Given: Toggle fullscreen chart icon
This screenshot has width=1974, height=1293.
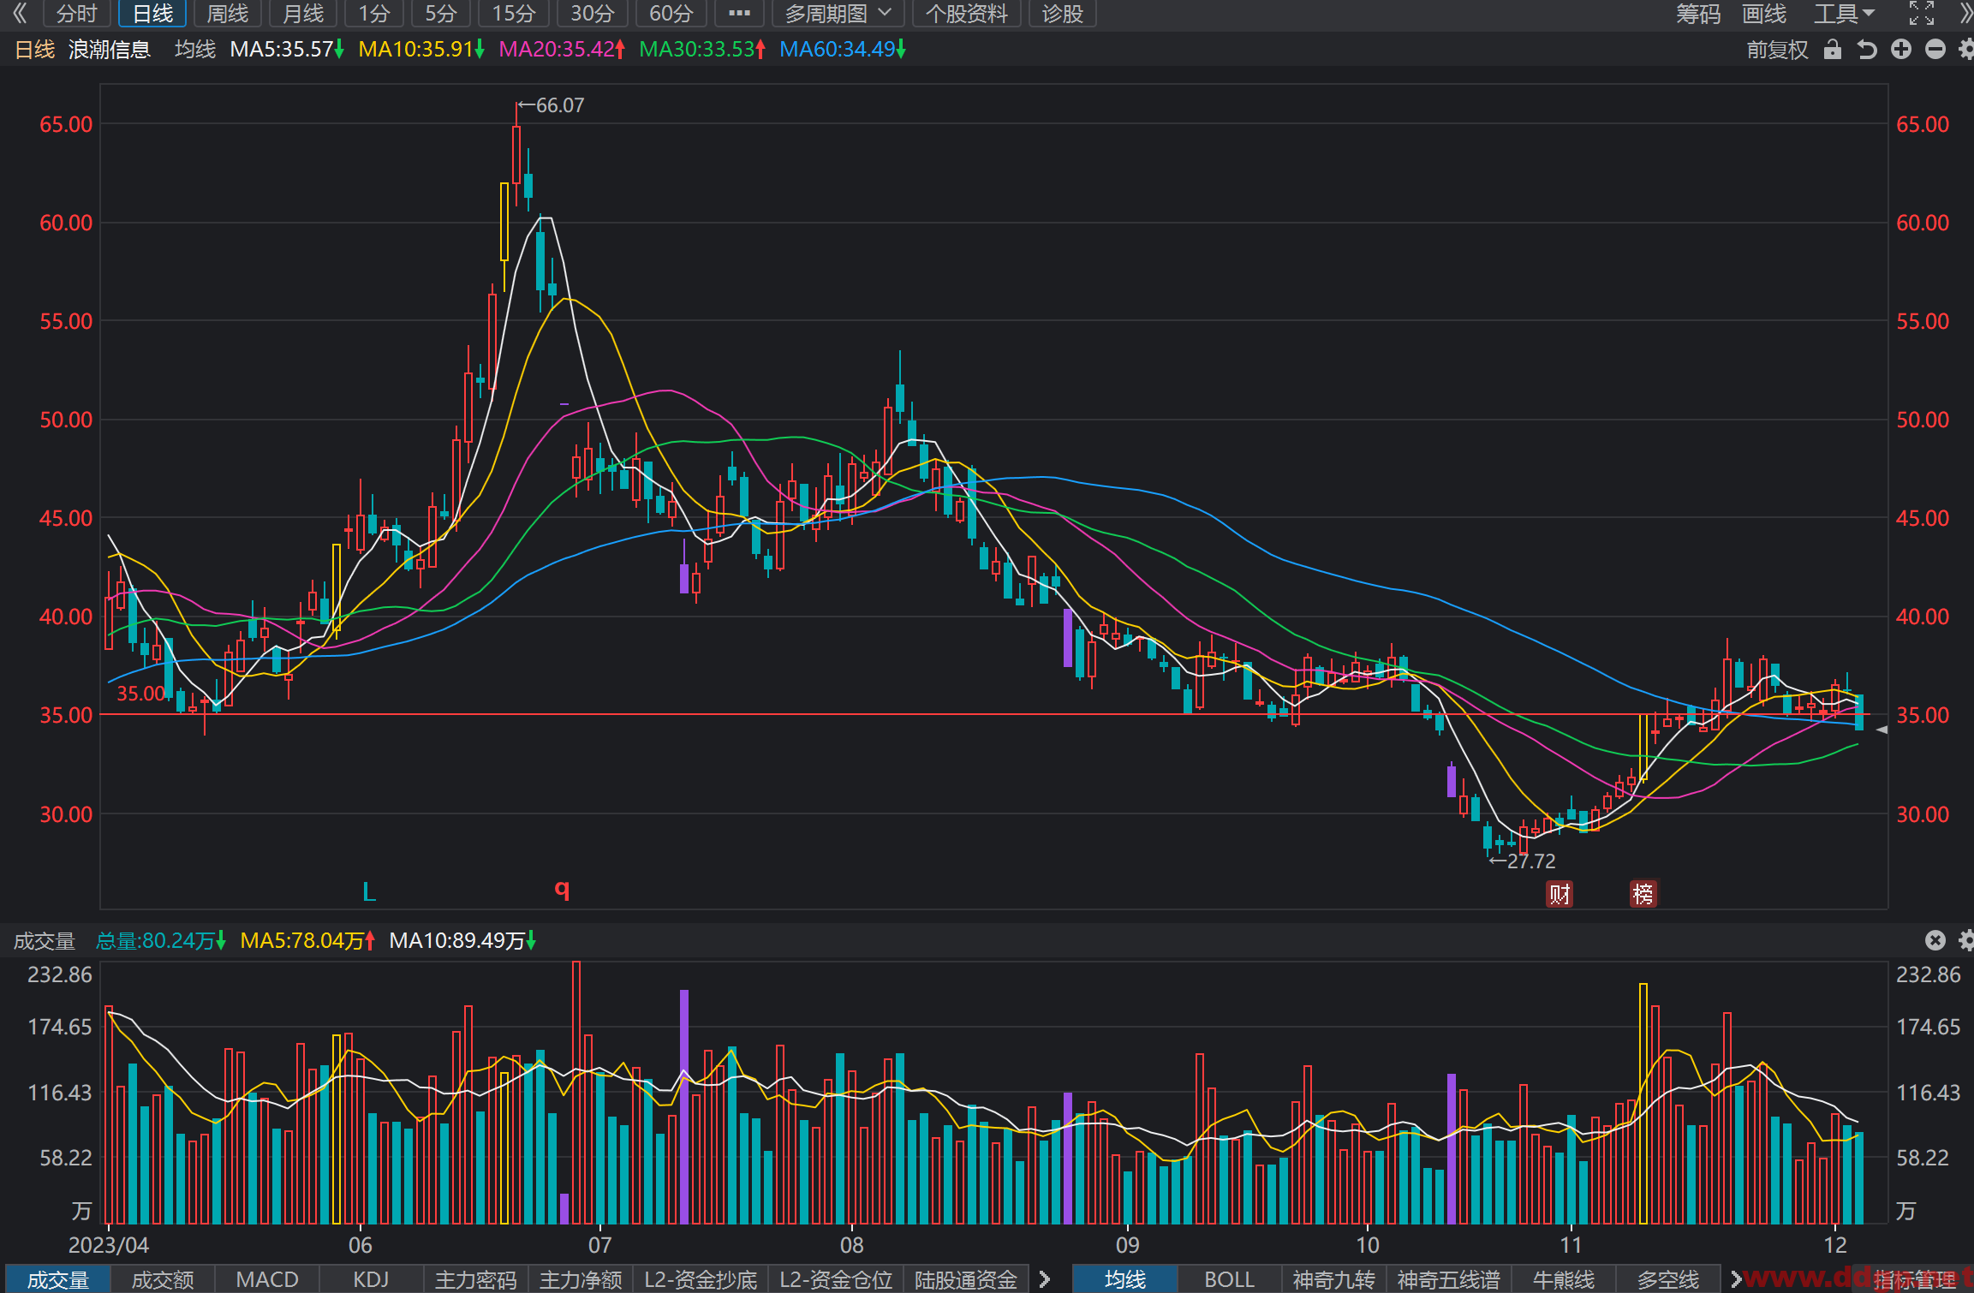Looking at the screenshot, I should click(1921, 13).
